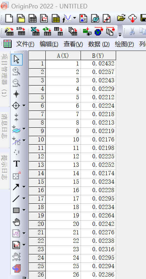
Task: Select the Pointer tool
Action: (17, 59)
